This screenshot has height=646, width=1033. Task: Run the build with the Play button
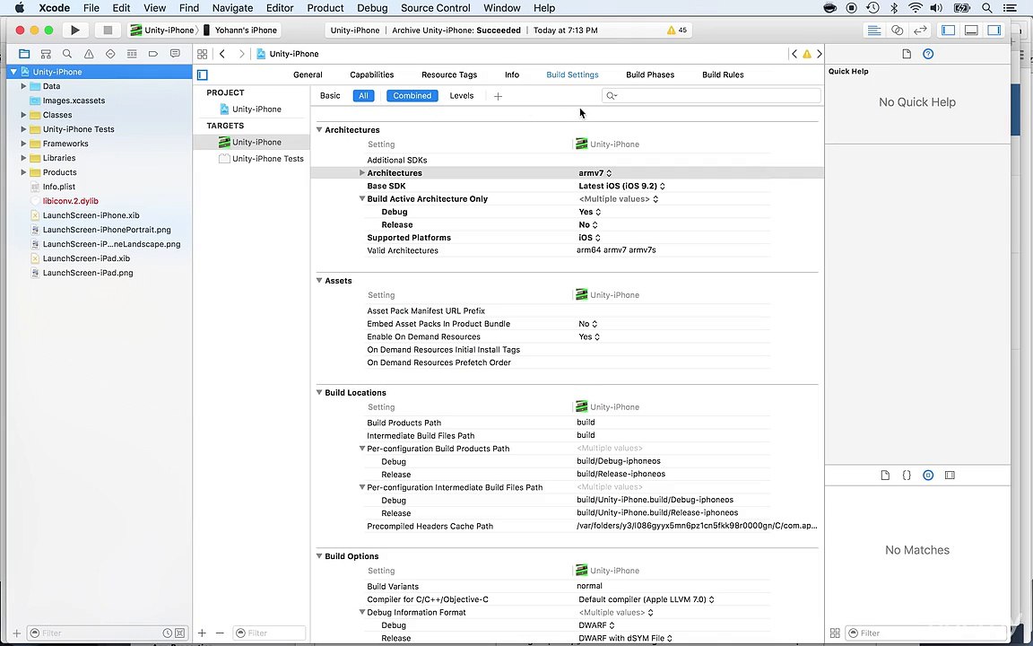point(75,30)
